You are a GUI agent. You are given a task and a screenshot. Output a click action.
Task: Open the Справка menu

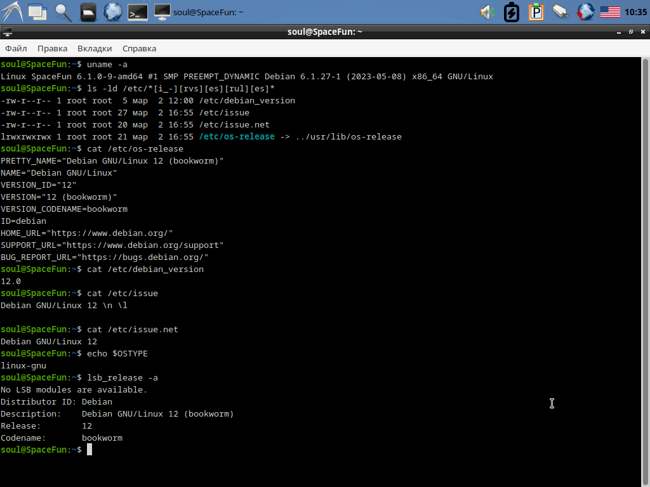(139, 48)
